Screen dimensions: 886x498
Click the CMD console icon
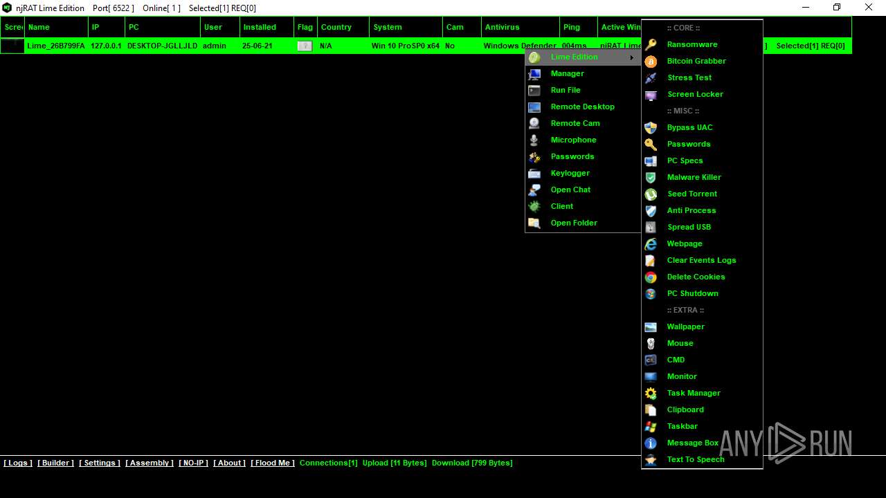(651, 360)
